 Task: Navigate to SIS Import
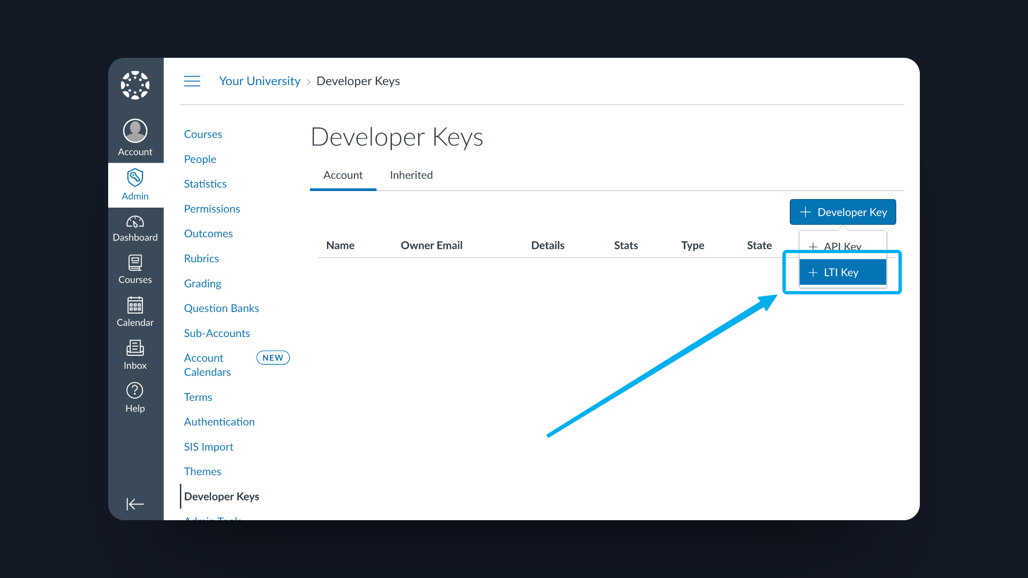point(208,446)
